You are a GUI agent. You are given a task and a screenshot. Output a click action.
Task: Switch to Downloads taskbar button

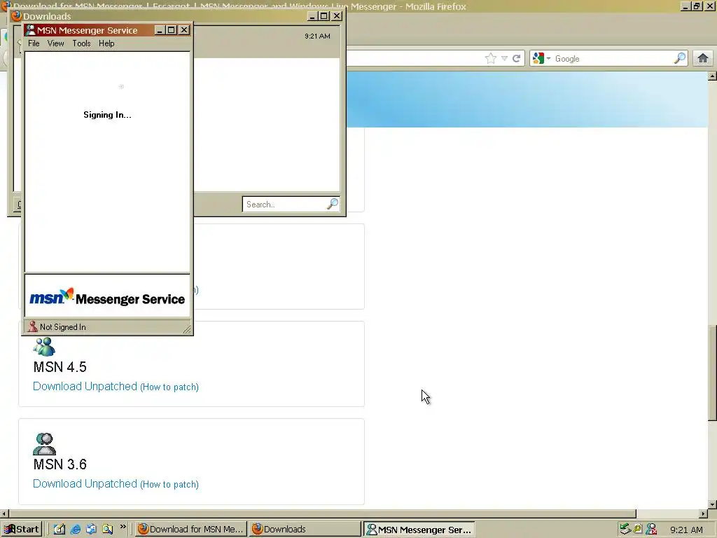click(x=305, y=530)
